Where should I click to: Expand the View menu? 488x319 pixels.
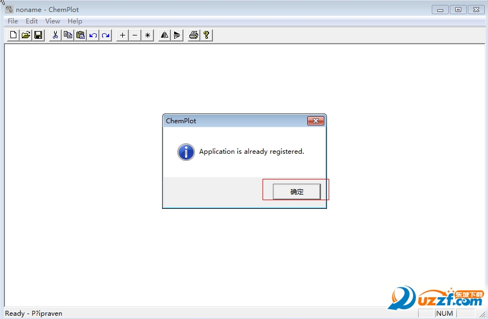(x=52, y=21)
